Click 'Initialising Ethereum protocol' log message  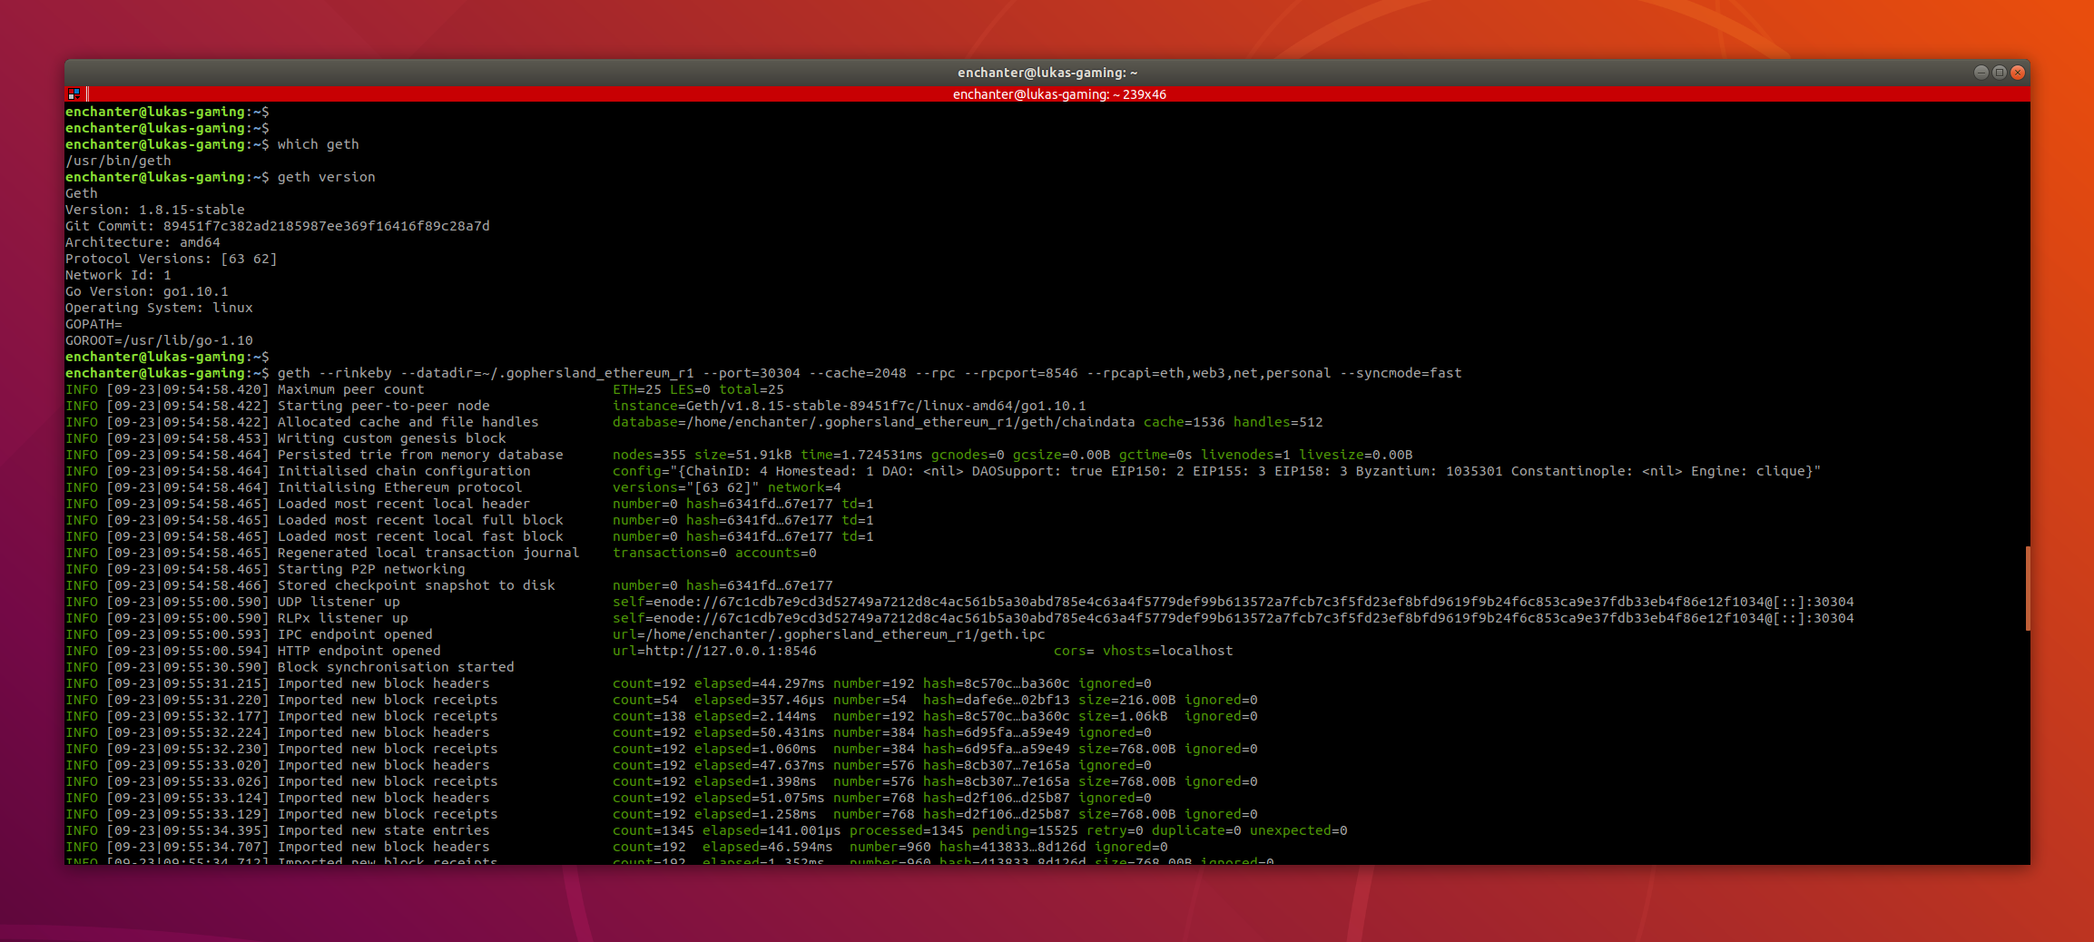point(400,487)
